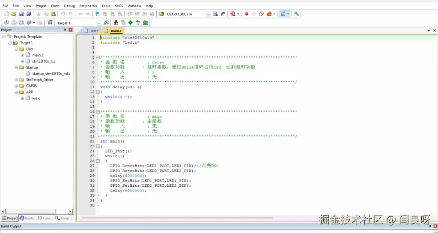Click the Open file folder icon

pos(14,14)
